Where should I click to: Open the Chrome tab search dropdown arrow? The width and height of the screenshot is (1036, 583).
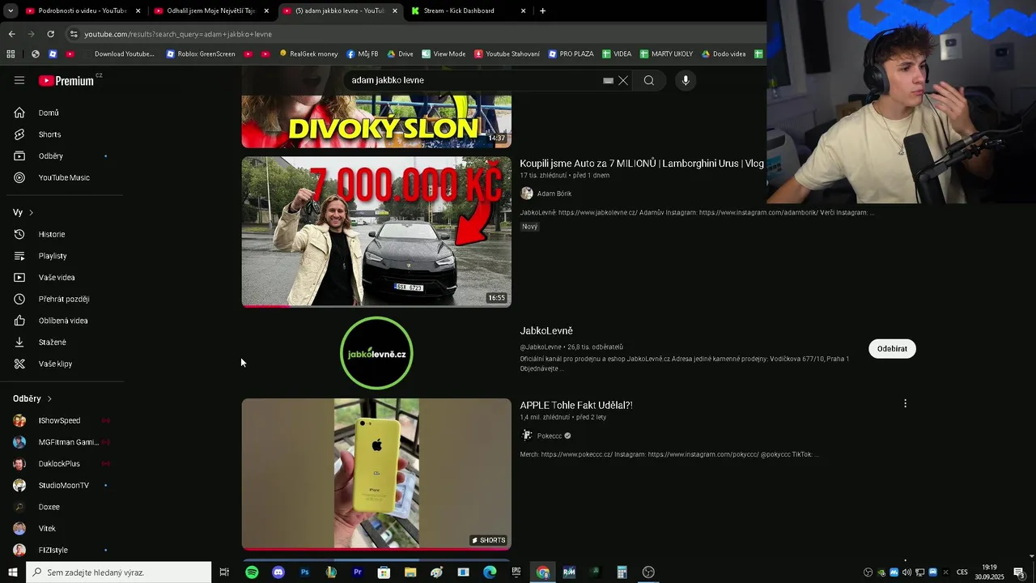[11, 11]
